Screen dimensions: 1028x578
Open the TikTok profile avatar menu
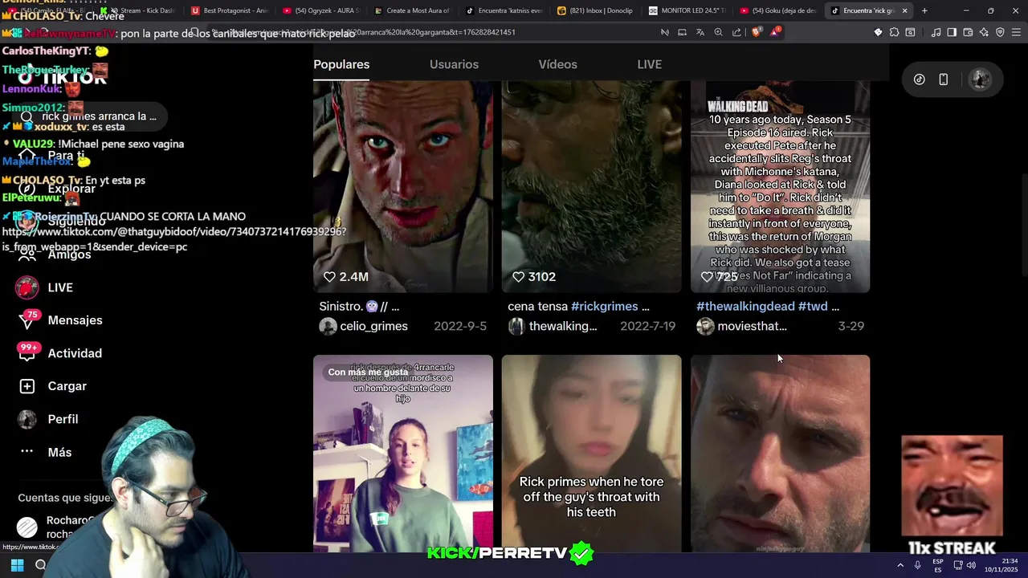point(980,79)
